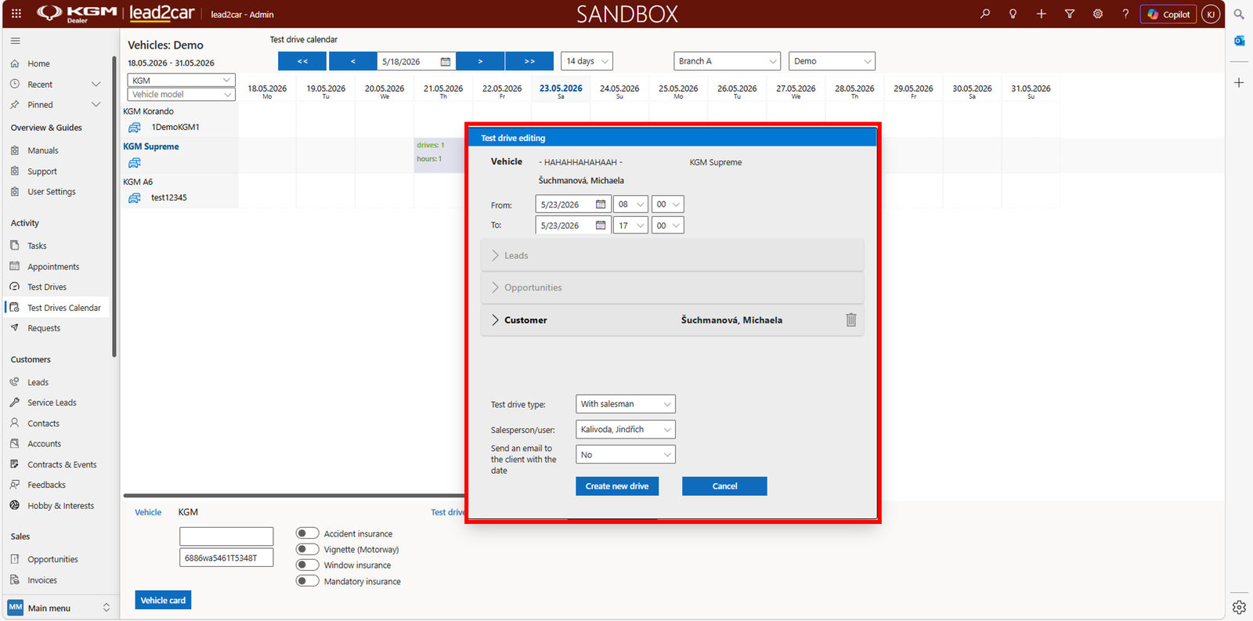
Task: Open the From date calendar picker
Action: [x=601, y=204]
